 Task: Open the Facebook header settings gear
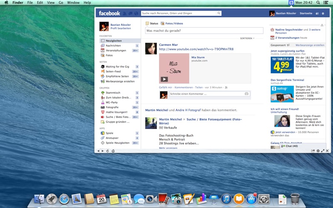(x=323, y=13)
